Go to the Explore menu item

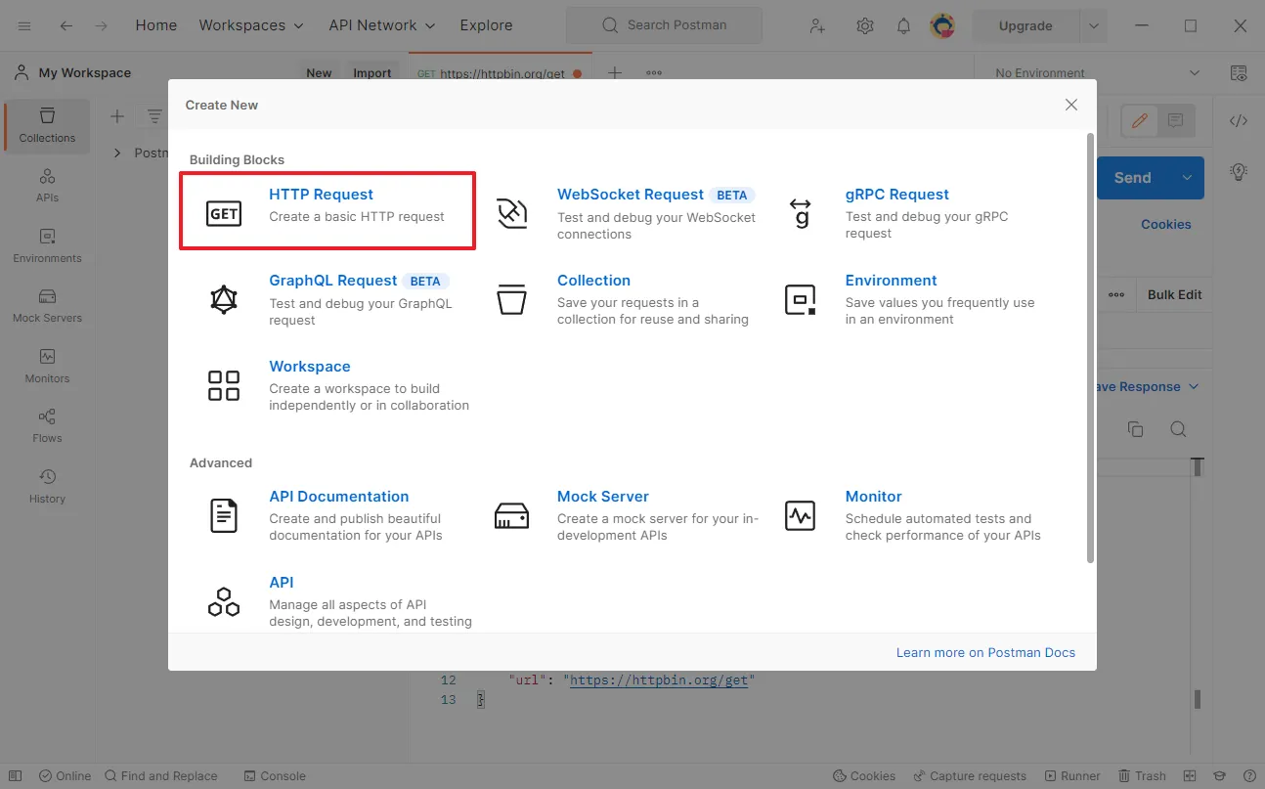point(486,25)
